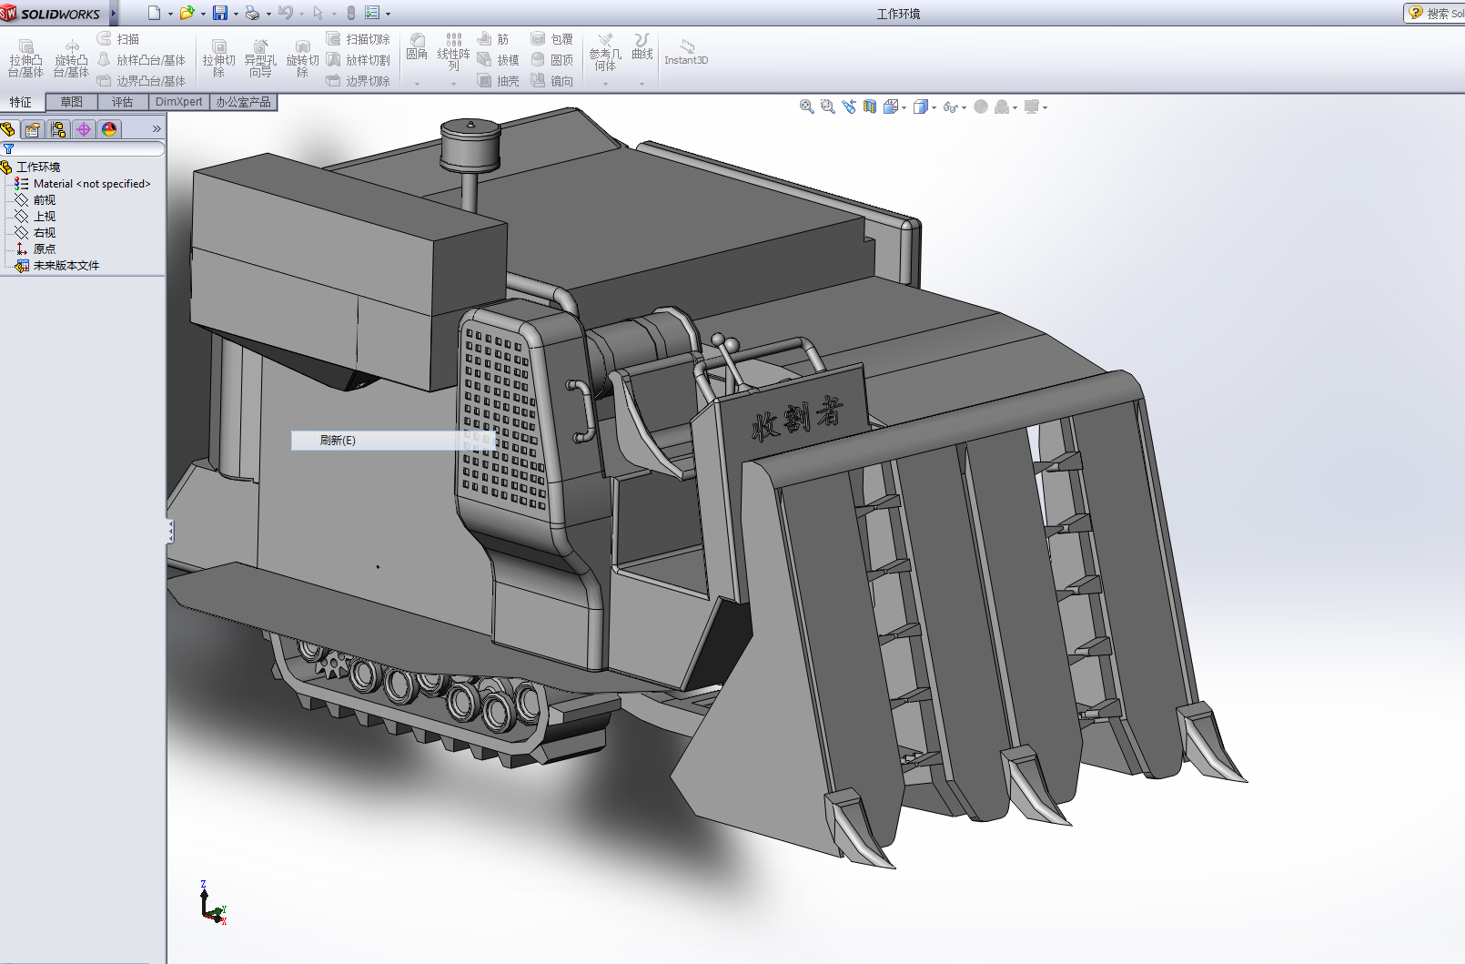Click the SolidWorks search help icon
The width and height of the screenshot is (1465, 964).
1416,13
